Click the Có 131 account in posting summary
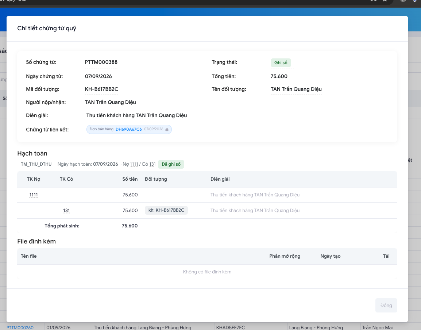The image size is (421, 330). (x=152, y=164)
